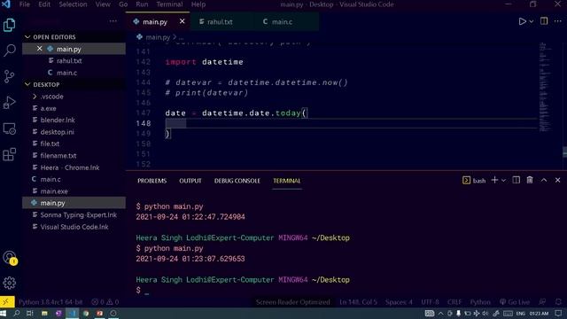This screenshot has width=567, height=319.
Task: Create a new terminal with plus icon
Action: click(x=494, y=180)
